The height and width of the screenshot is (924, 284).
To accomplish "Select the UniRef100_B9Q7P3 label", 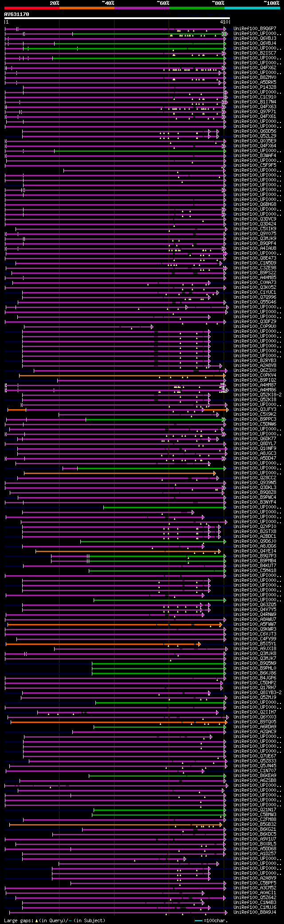I will pyautogui.click(x=255, y=556).
